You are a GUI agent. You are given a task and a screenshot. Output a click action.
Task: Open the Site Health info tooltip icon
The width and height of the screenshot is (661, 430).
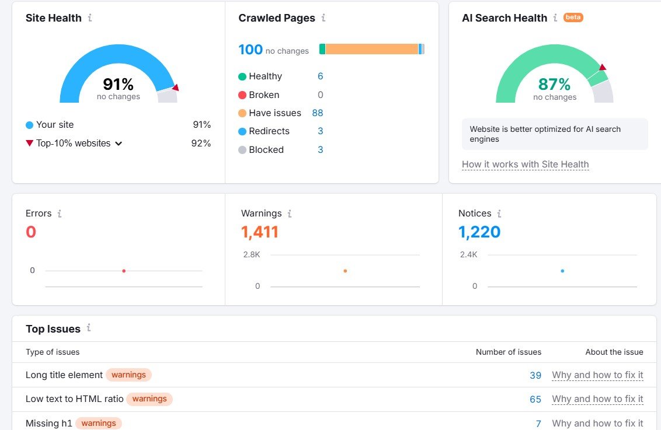[91, 18]
